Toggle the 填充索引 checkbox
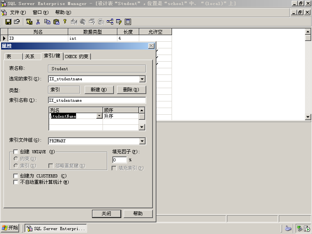Image resolution: width=312 pixels, height=234 pixels. (x=114, y=168)
